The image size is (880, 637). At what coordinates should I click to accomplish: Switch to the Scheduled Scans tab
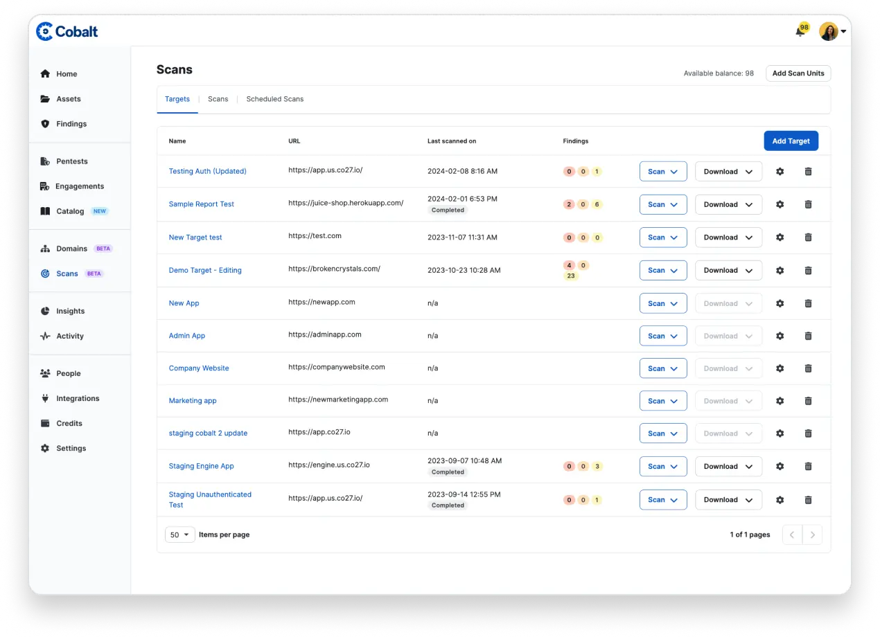click(x=274, y=99)
